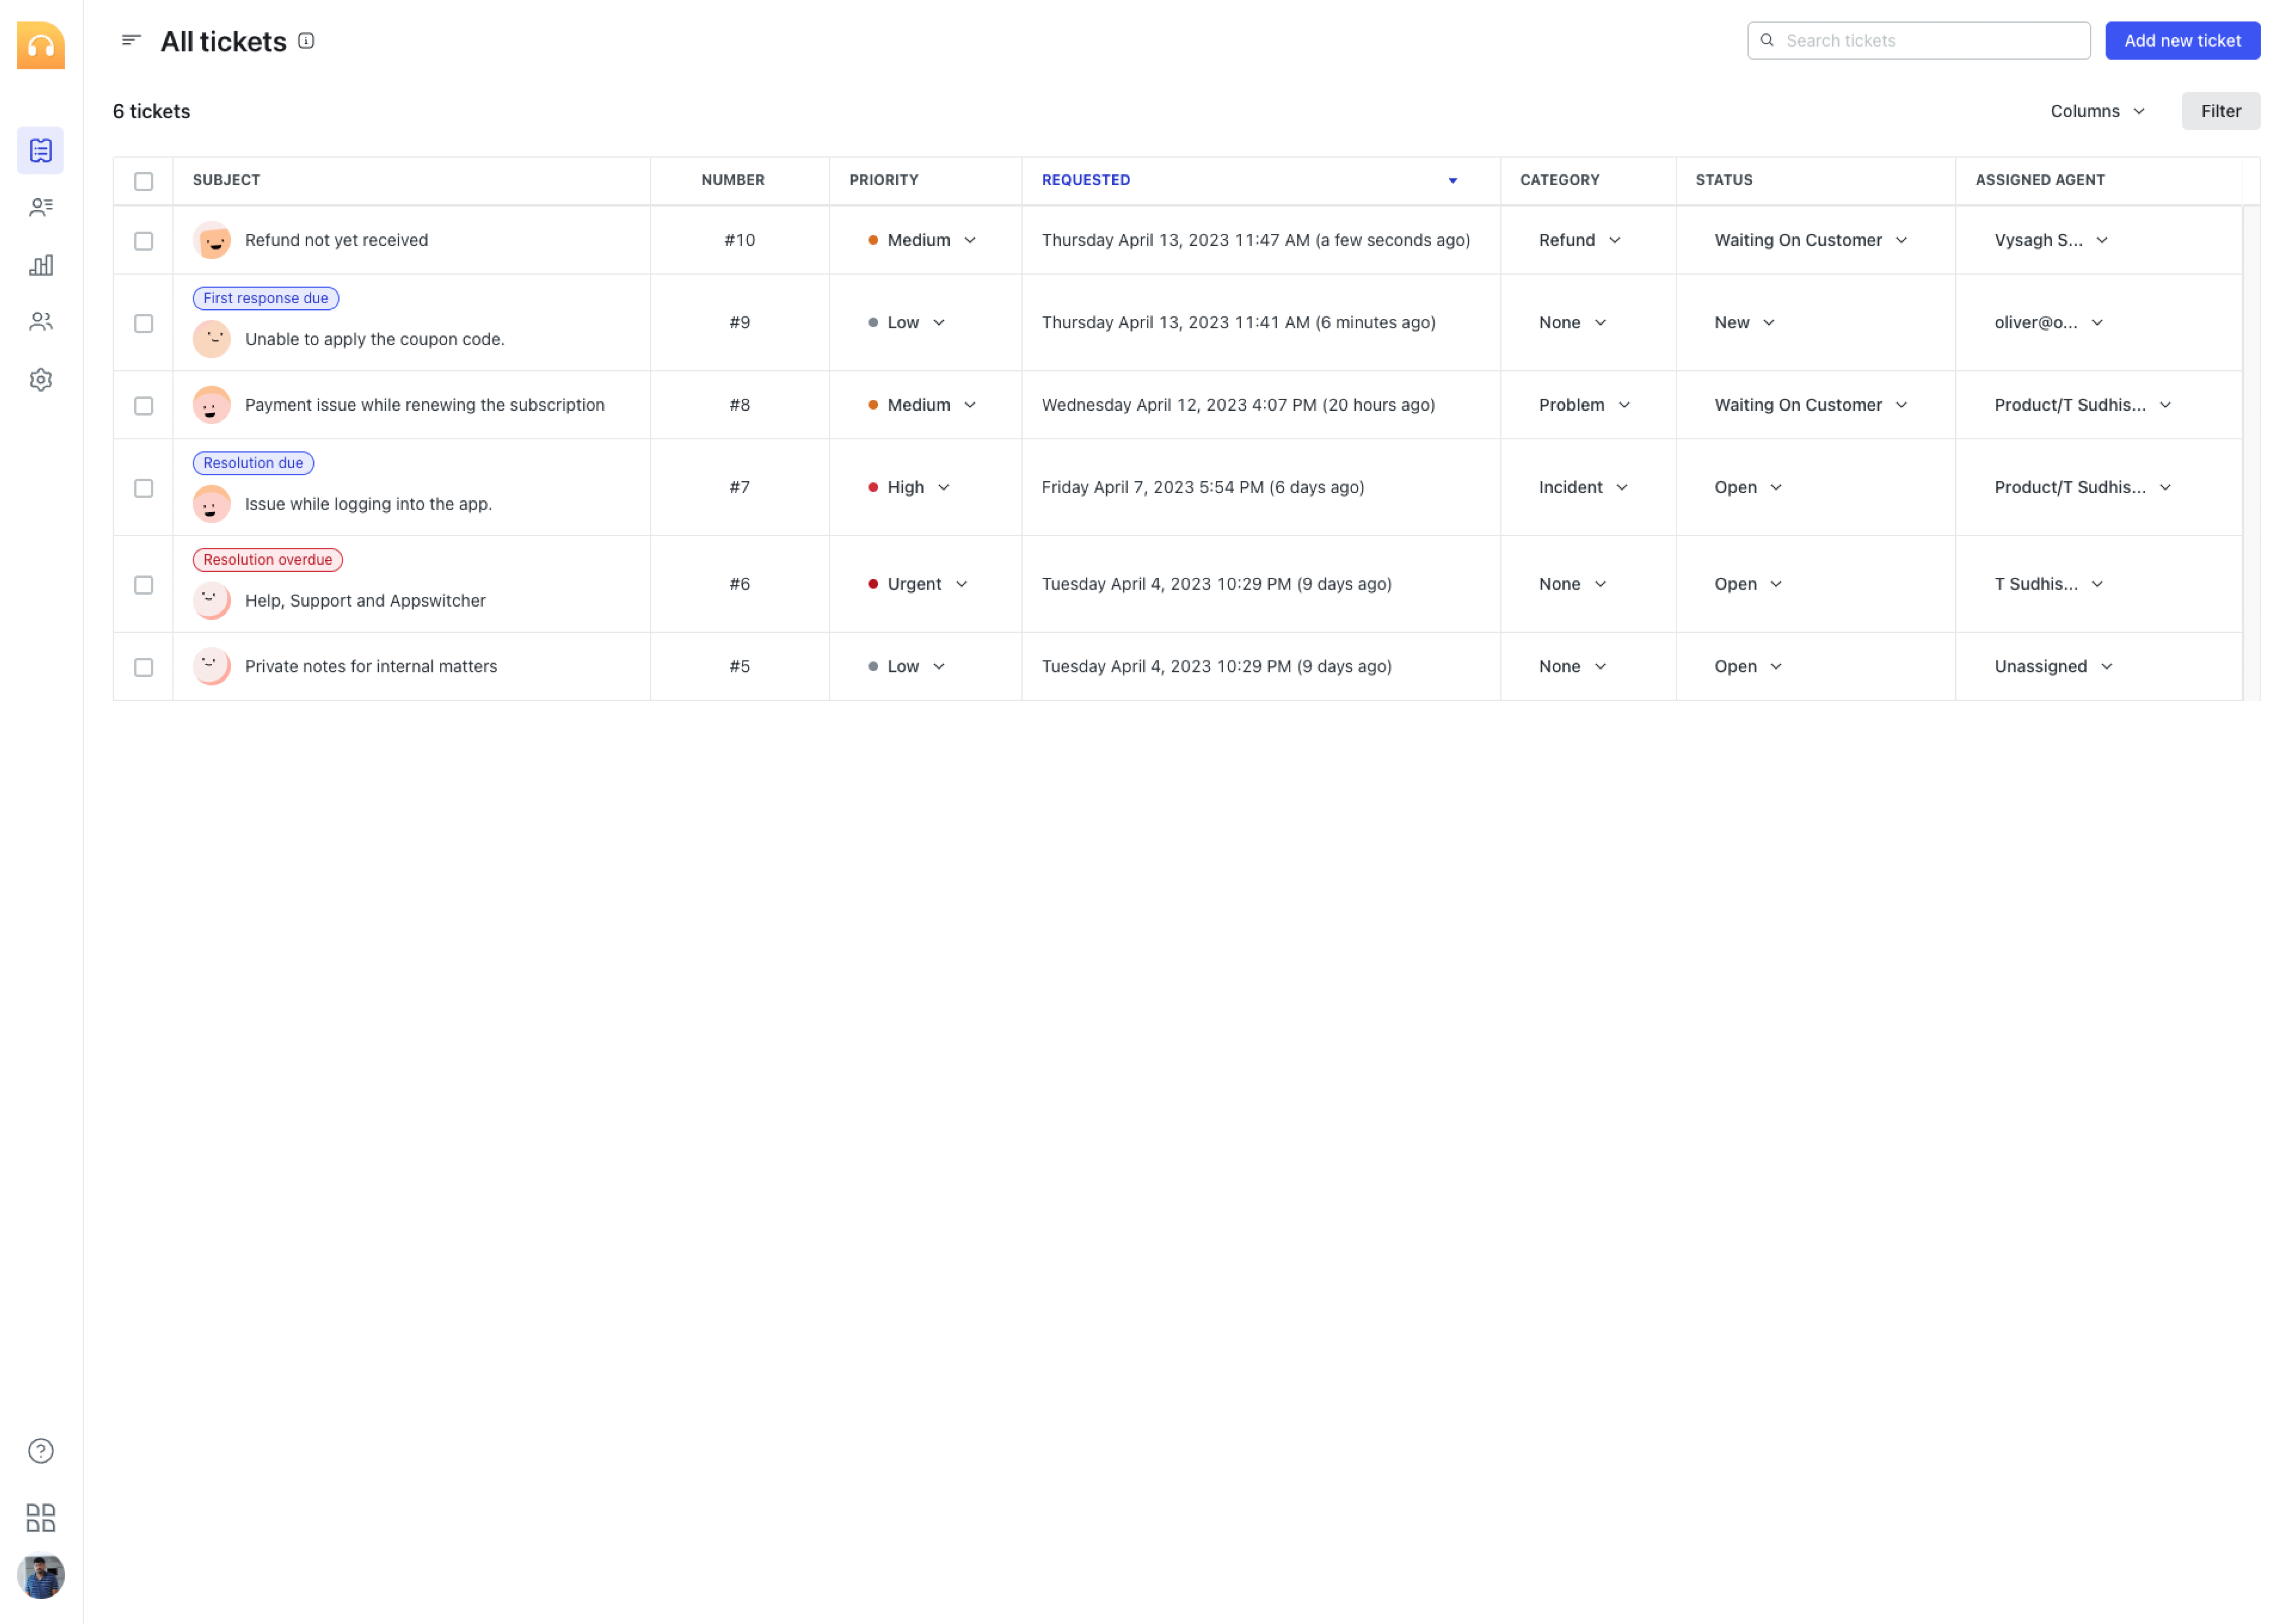This screenshot has height=1624, width=2284.
Task: Click the Resolution overdue tag
Action: click(x=268, y=560)
